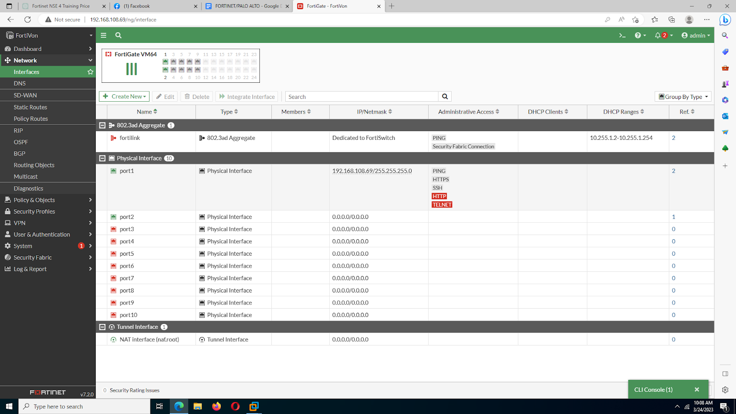Open the Bing sidebar button
The height and width of the screenshot is (414, 736).
click(x=725, y=20)
